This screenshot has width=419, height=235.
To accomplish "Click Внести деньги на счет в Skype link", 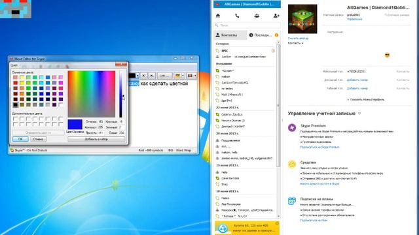I will (x=319, y=184).
